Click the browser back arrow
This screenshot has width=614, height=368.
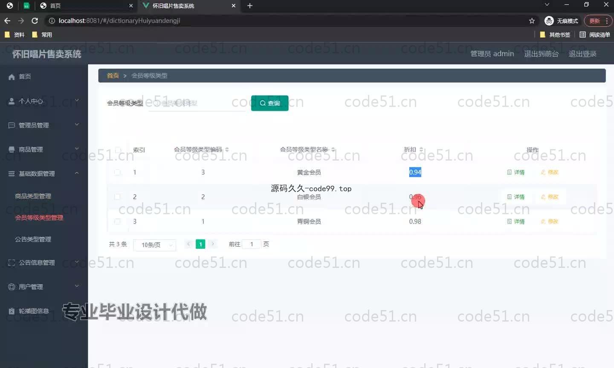(x=7, y=20)
